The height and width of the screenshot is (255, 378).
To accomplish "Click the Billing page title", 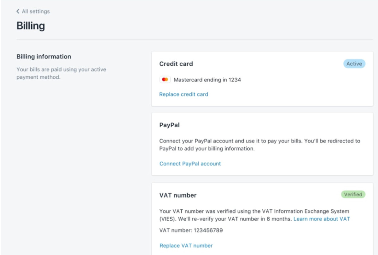I will (x=31, y=26).
